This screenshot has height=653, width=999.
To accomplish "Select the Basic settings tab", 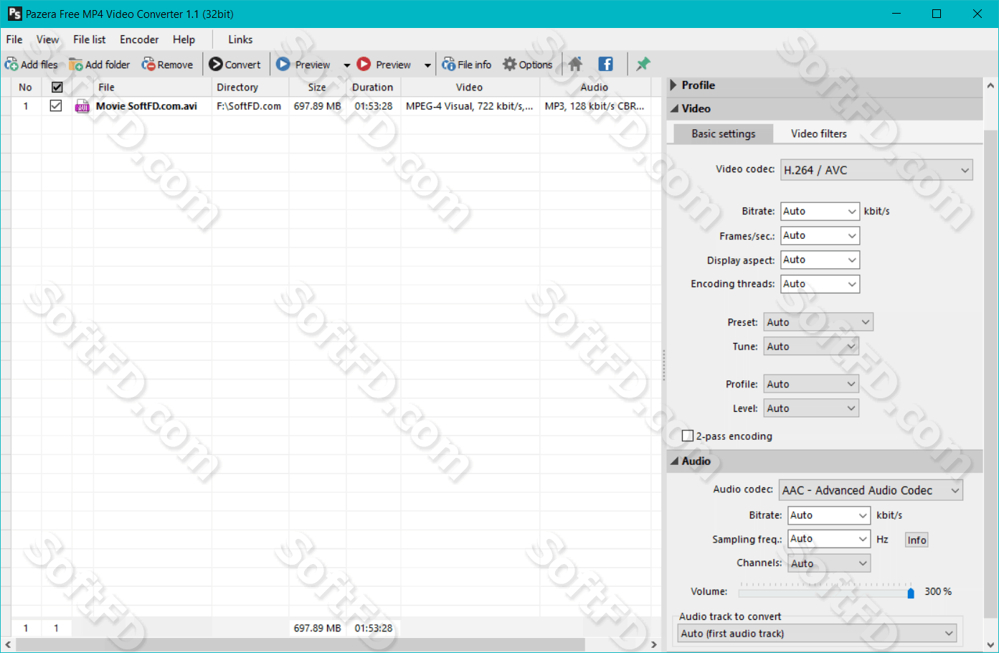I will coord(724,133).
